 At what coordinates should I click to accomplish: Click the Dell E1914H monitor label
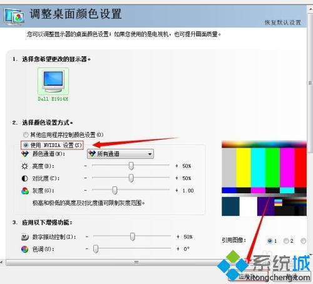click(53, 99)
